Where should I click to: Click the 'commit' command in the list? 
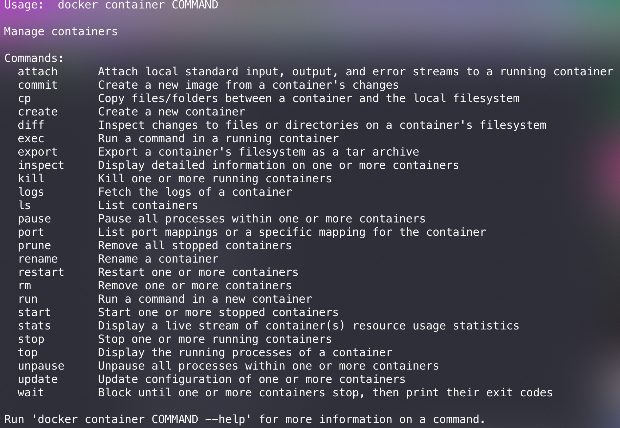(x=37, y=85)
